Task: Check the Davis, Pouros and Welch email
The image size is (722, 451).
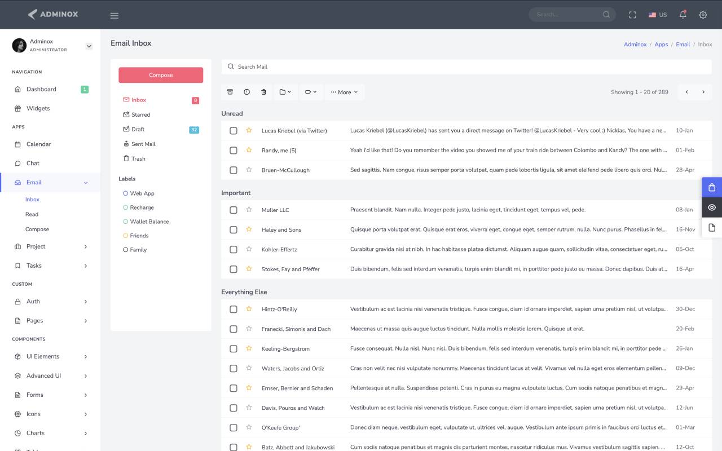Action: point(234,408)
